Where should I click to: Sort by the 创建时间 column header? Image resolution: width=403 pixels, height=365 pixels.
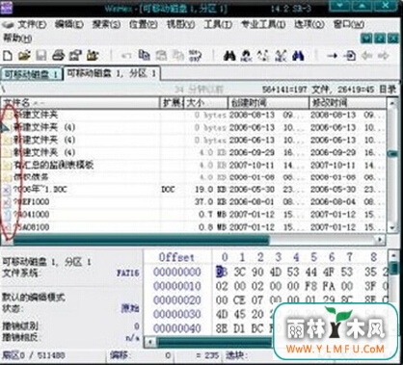coord(269,103)
